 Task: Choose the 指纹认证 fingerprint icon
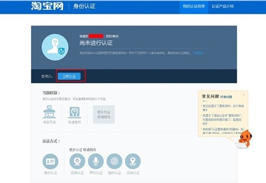(x=114, y=161)
